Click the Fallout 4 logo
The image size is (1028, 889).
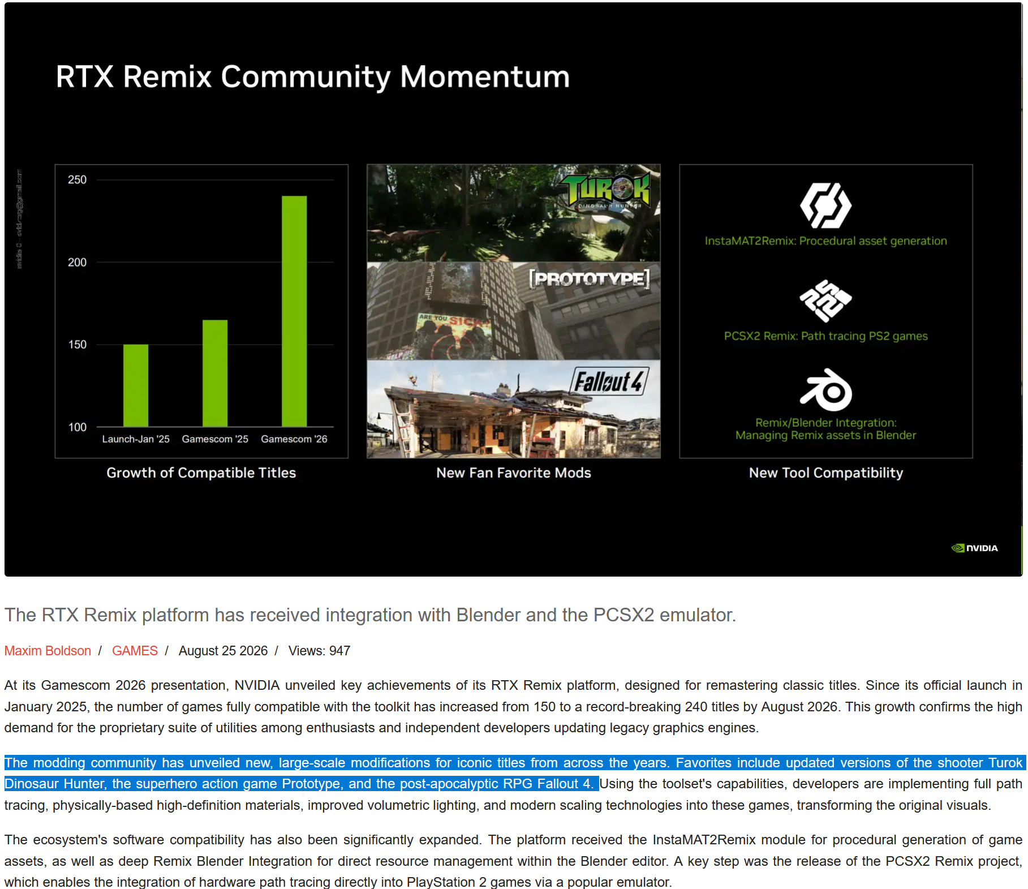click(x=609, y=381)
